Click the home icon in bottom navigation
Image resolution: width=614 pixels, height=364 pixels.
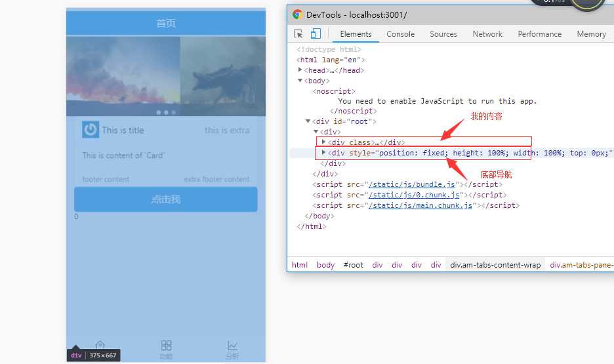point(100,345)
